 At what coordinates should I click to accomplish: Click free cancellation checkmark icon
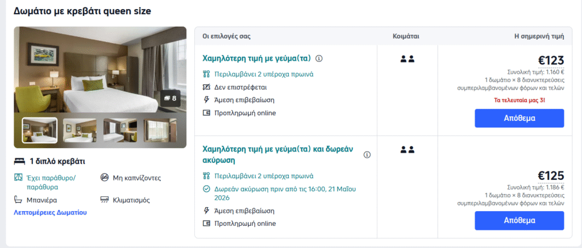point(206,189)
